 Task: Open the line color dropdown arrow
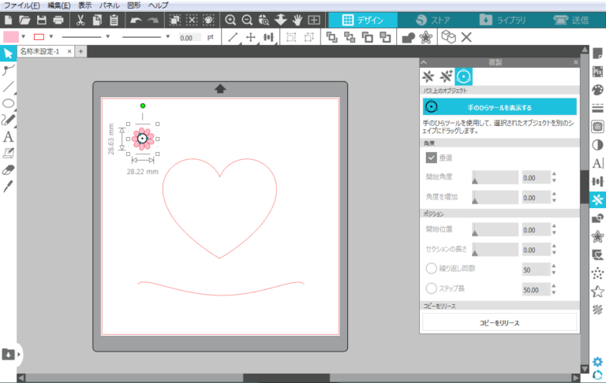point(51,37)
